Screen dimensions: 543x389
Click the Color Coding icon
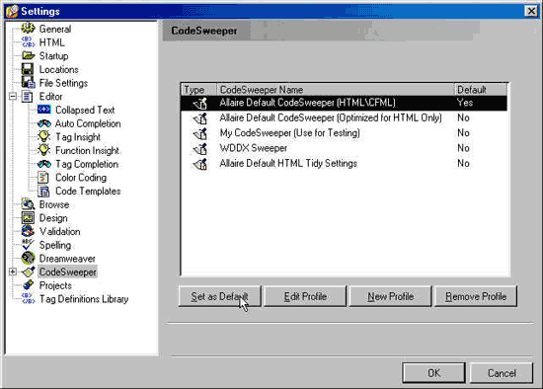[43, 178]
